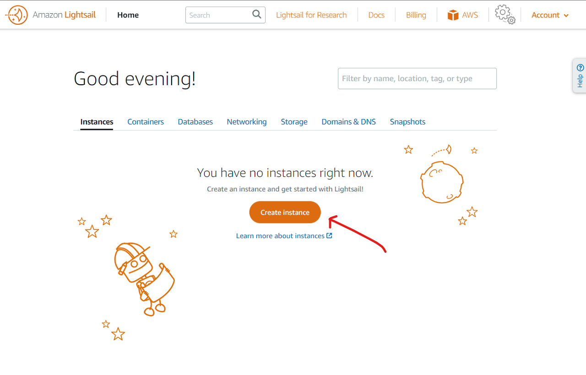
Task: Click the Help question mark icon
Action: coord(580,67)
